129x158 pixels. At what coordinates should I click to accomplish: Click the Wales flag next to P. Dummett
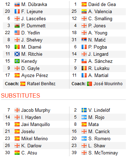tap(17, 26)
